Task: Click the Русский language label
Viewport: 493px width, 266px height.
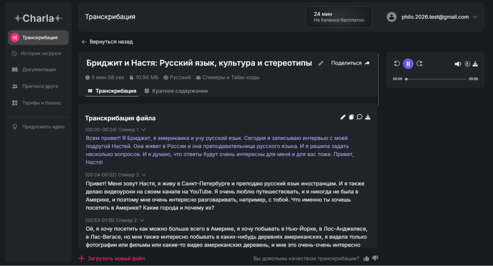Action: 177,78
